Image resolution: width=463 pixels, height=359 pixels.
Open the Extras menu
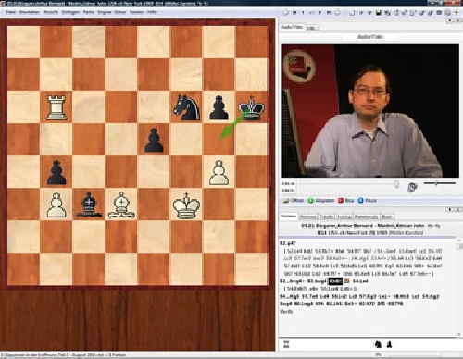[120, 12]
